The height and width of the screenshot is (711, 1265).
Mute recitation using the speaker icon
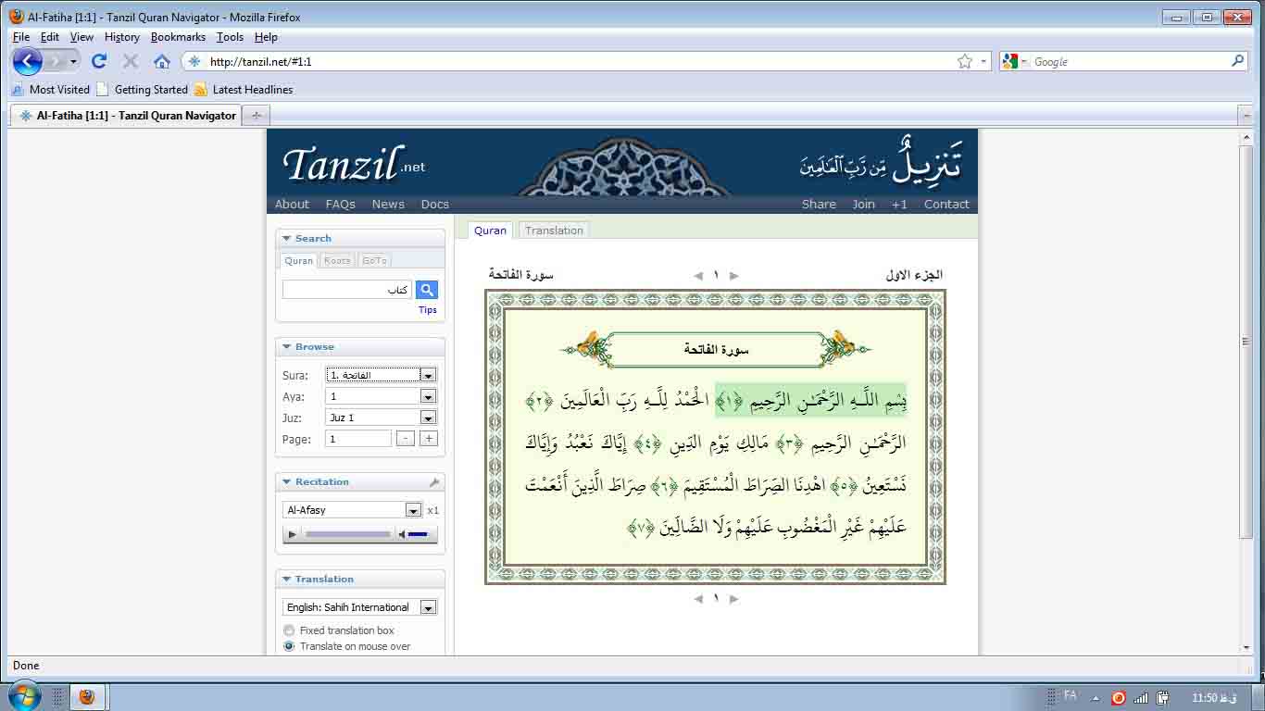pyautogui.click(x=402, y=534)
